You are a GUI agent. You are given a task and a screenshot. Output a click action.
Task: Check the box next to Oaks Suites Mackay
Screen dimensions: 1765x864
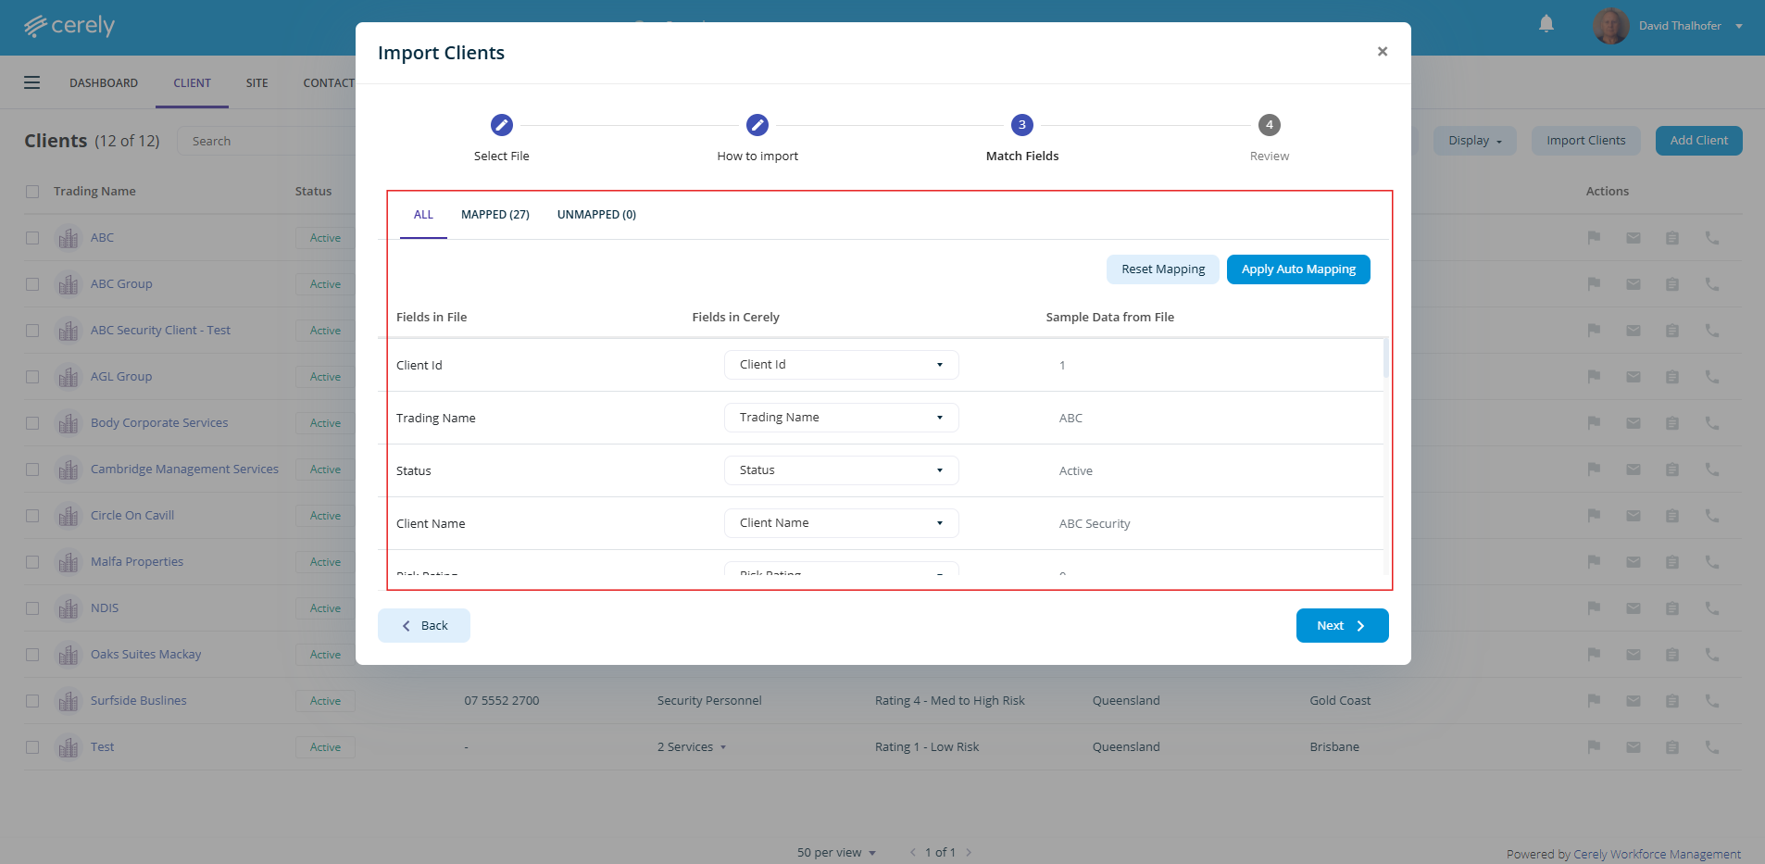pyautogui.click(x=32, y=655)
